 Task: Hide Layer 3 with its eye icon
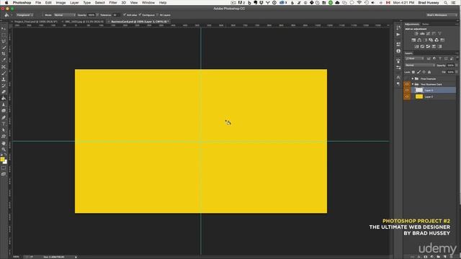407,90
